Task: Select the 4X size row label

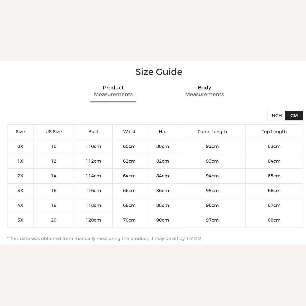Action: click(x=20, y=205)
